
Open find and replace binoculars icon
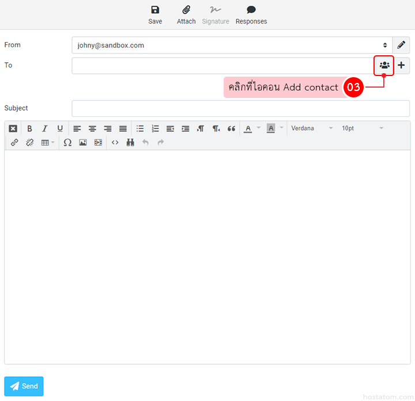130,142
